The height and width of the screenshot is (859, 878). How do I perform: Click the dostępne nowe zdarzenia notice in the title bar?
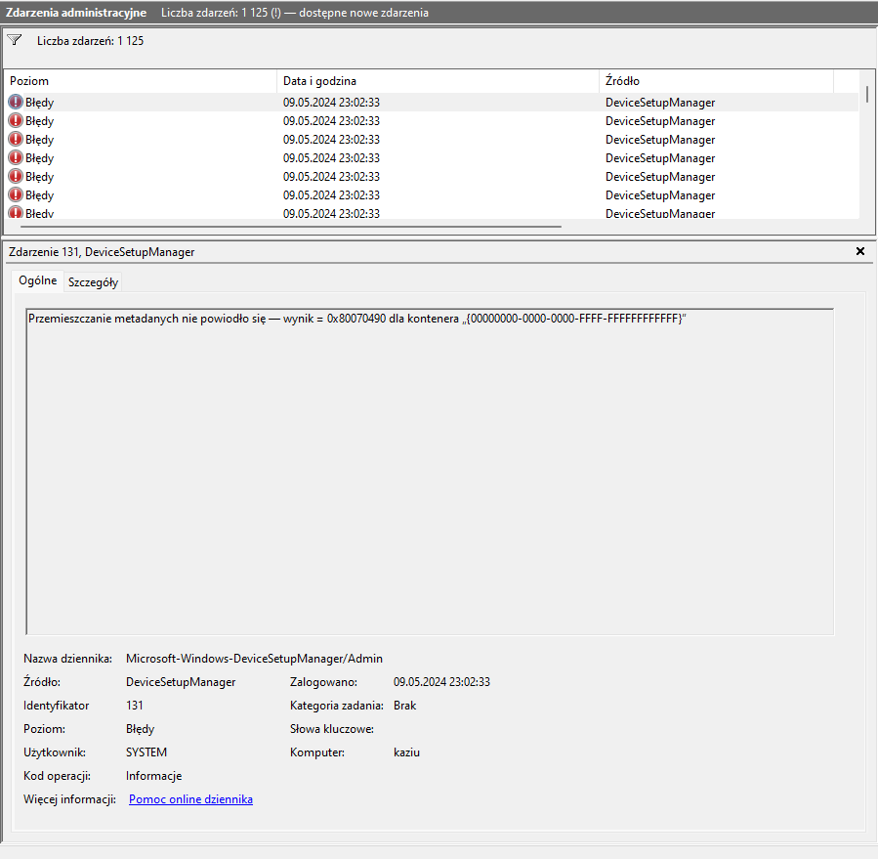(364, 13)
